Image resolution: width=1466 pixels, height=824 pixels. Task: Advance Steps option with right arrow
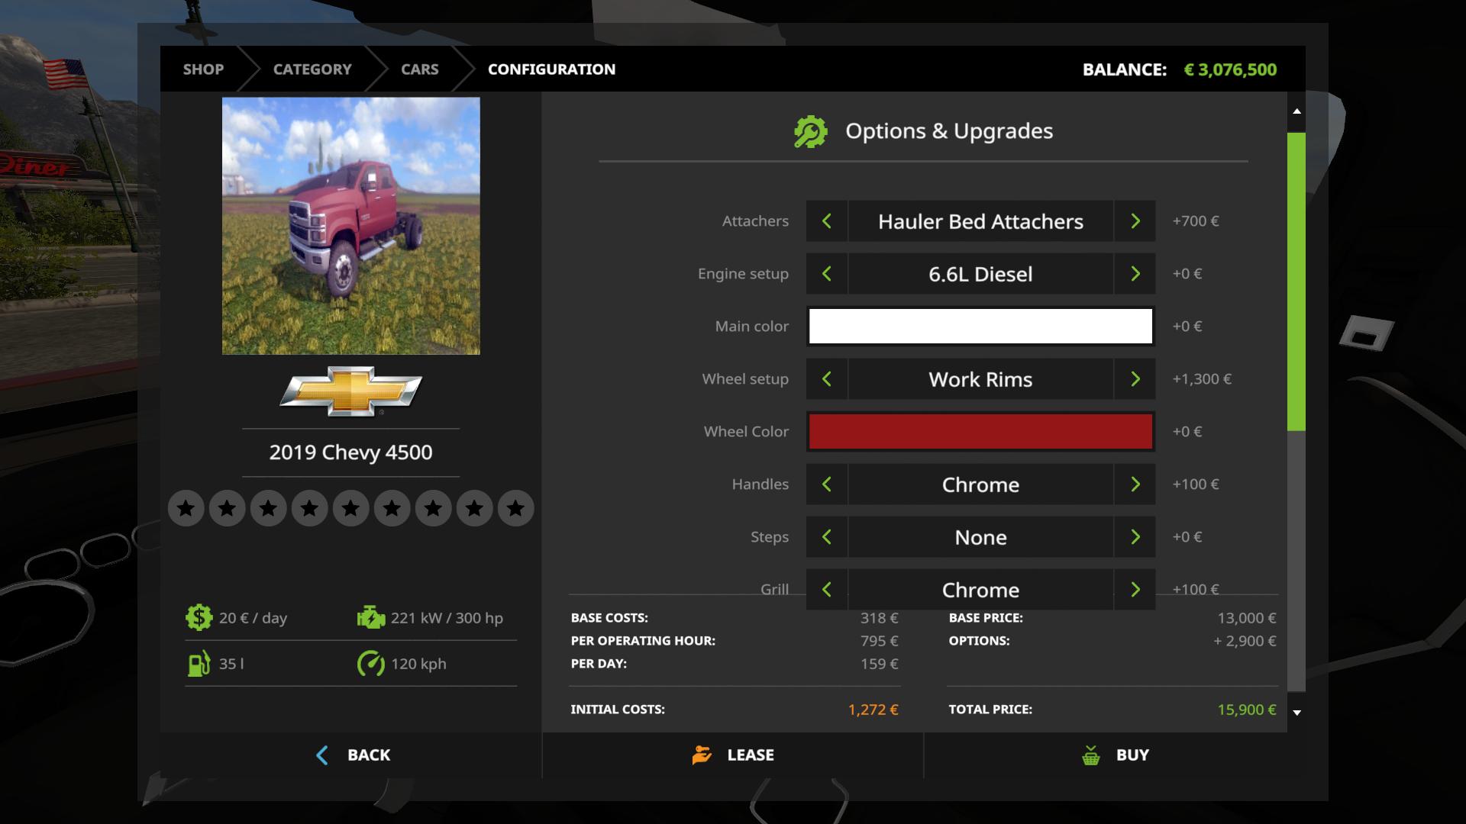coord(1135,537)
